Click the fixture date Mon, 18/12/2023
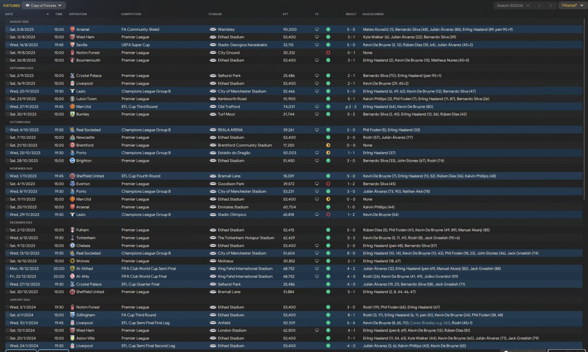588x352 pixels. pos(24,269)
